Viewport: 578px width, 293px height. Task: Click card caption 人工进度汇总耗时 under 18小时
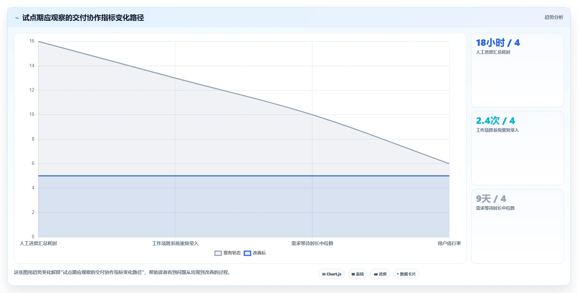tap(493, 52)
